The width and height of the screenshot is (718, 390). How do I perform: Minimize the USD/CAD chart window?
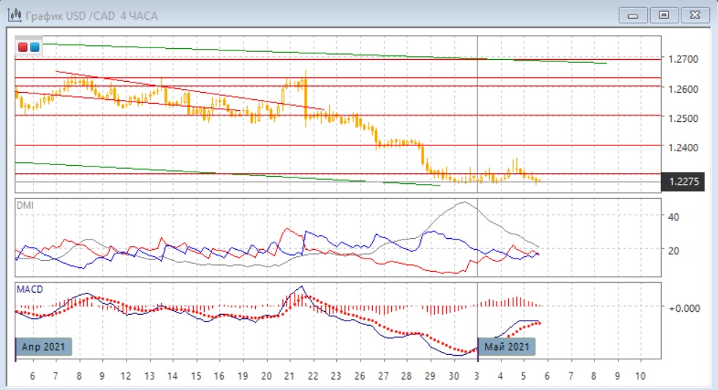pyautogui.click(x=633, y=15)
